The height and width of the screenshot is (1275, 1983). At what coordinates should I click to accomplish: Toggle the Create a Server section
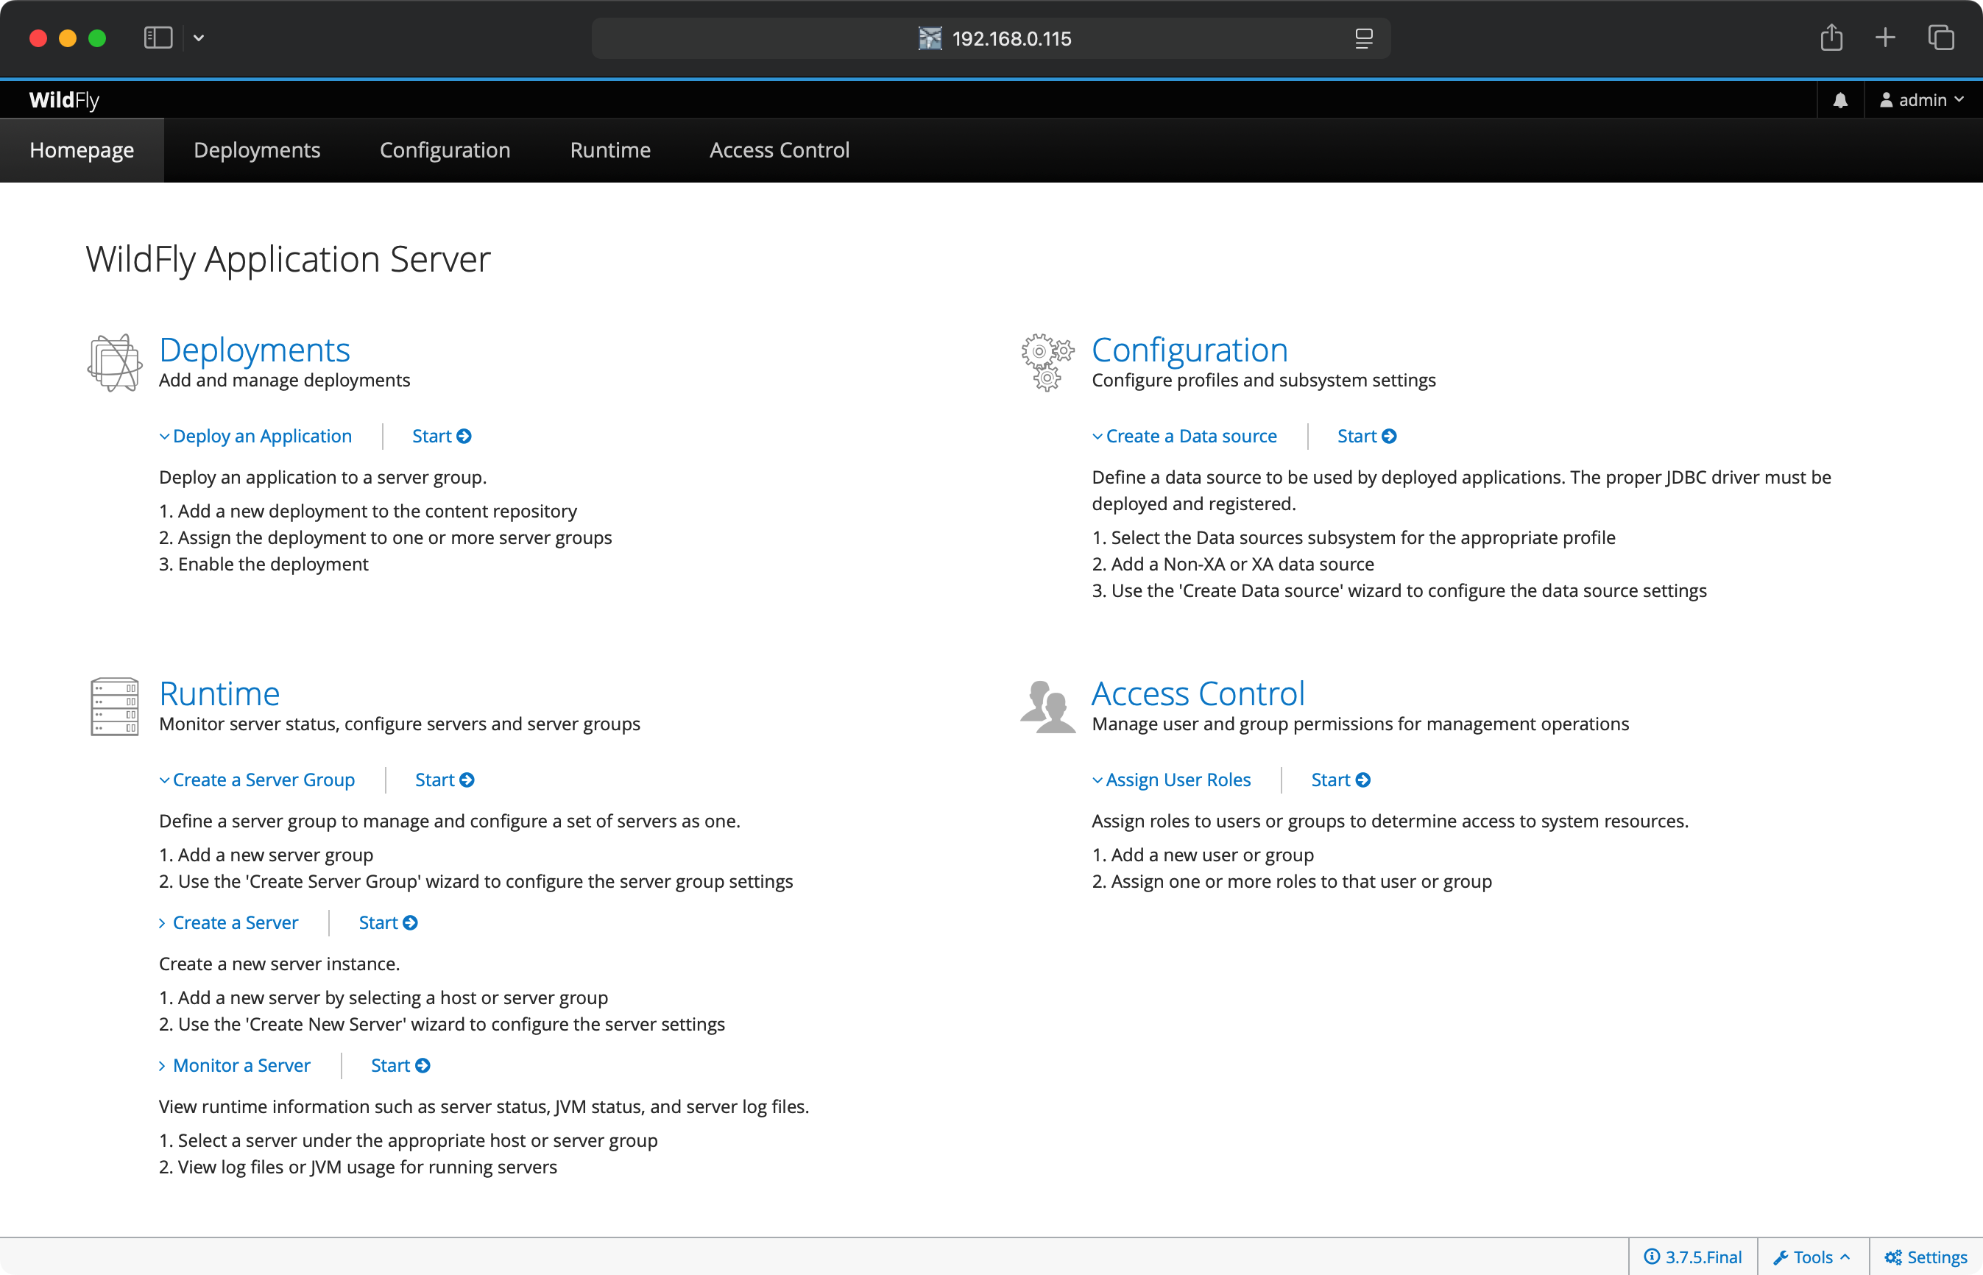[228, 922]
